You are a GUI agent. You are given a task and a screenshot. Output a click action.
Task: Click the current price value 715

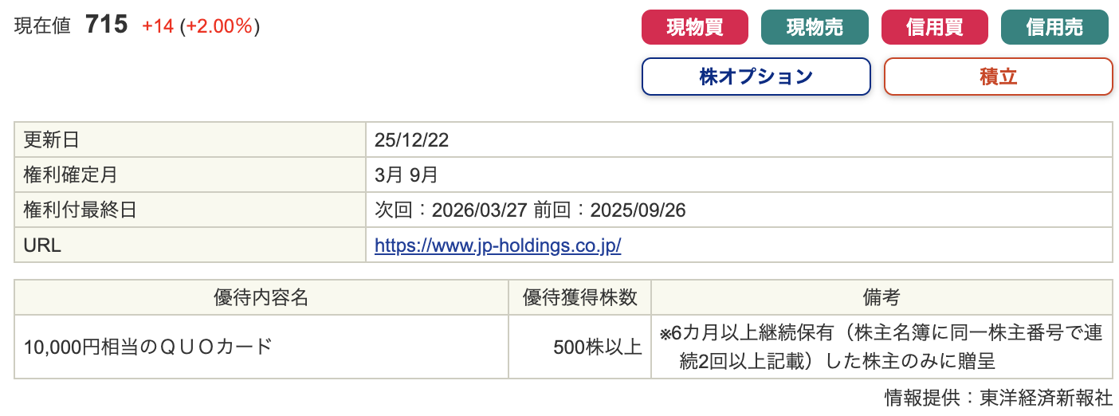[106, 26]
